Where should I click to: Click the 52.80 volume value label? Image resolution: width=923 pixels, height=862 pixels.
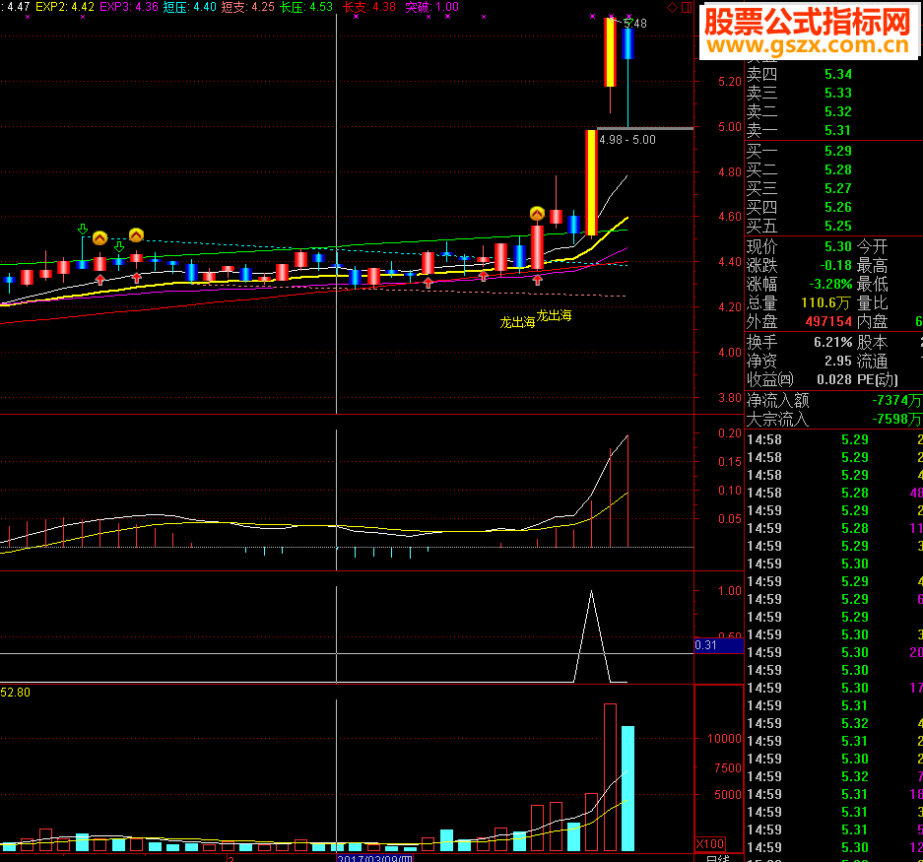(16, 693)
